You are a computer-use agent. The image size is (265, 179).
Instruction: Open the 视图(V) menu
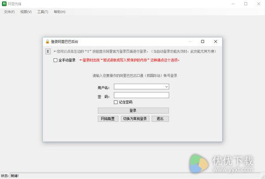[x=26, y=12]
